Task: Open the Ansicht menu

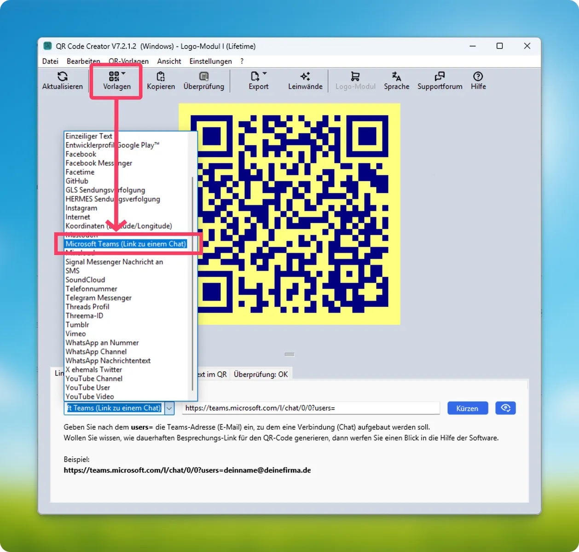Action: [x=169, y=61]
